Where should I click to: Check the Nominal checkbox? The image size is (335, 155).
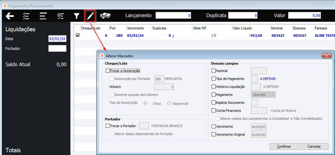click(214, 70)
